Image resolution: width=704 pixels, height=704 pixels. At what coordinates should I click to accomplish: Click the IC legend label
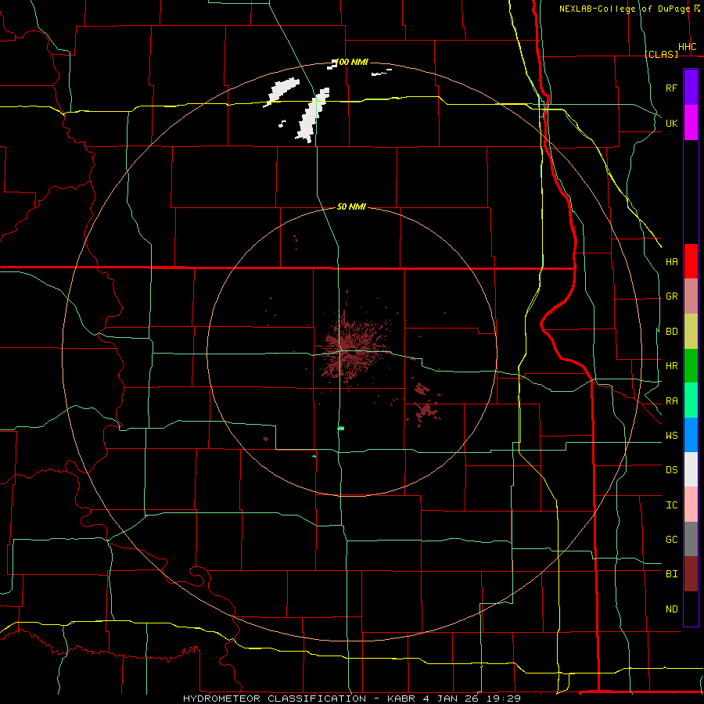(671, 505)
